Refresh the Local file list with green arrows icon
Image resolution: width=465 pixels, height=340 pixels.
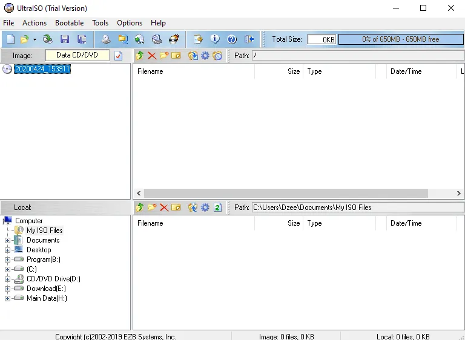point(217,207)
